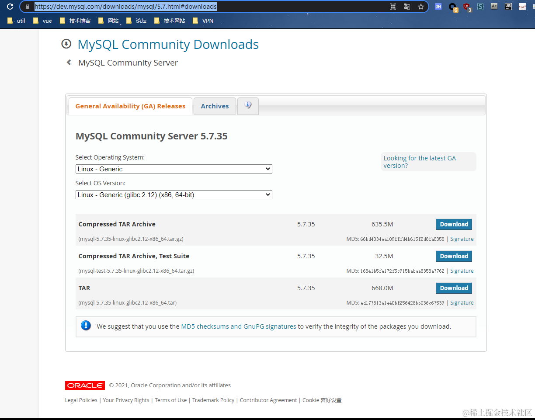Click the Oracle logo in the footer
This screenshot has width=535, height=420.
click(85, 385)
